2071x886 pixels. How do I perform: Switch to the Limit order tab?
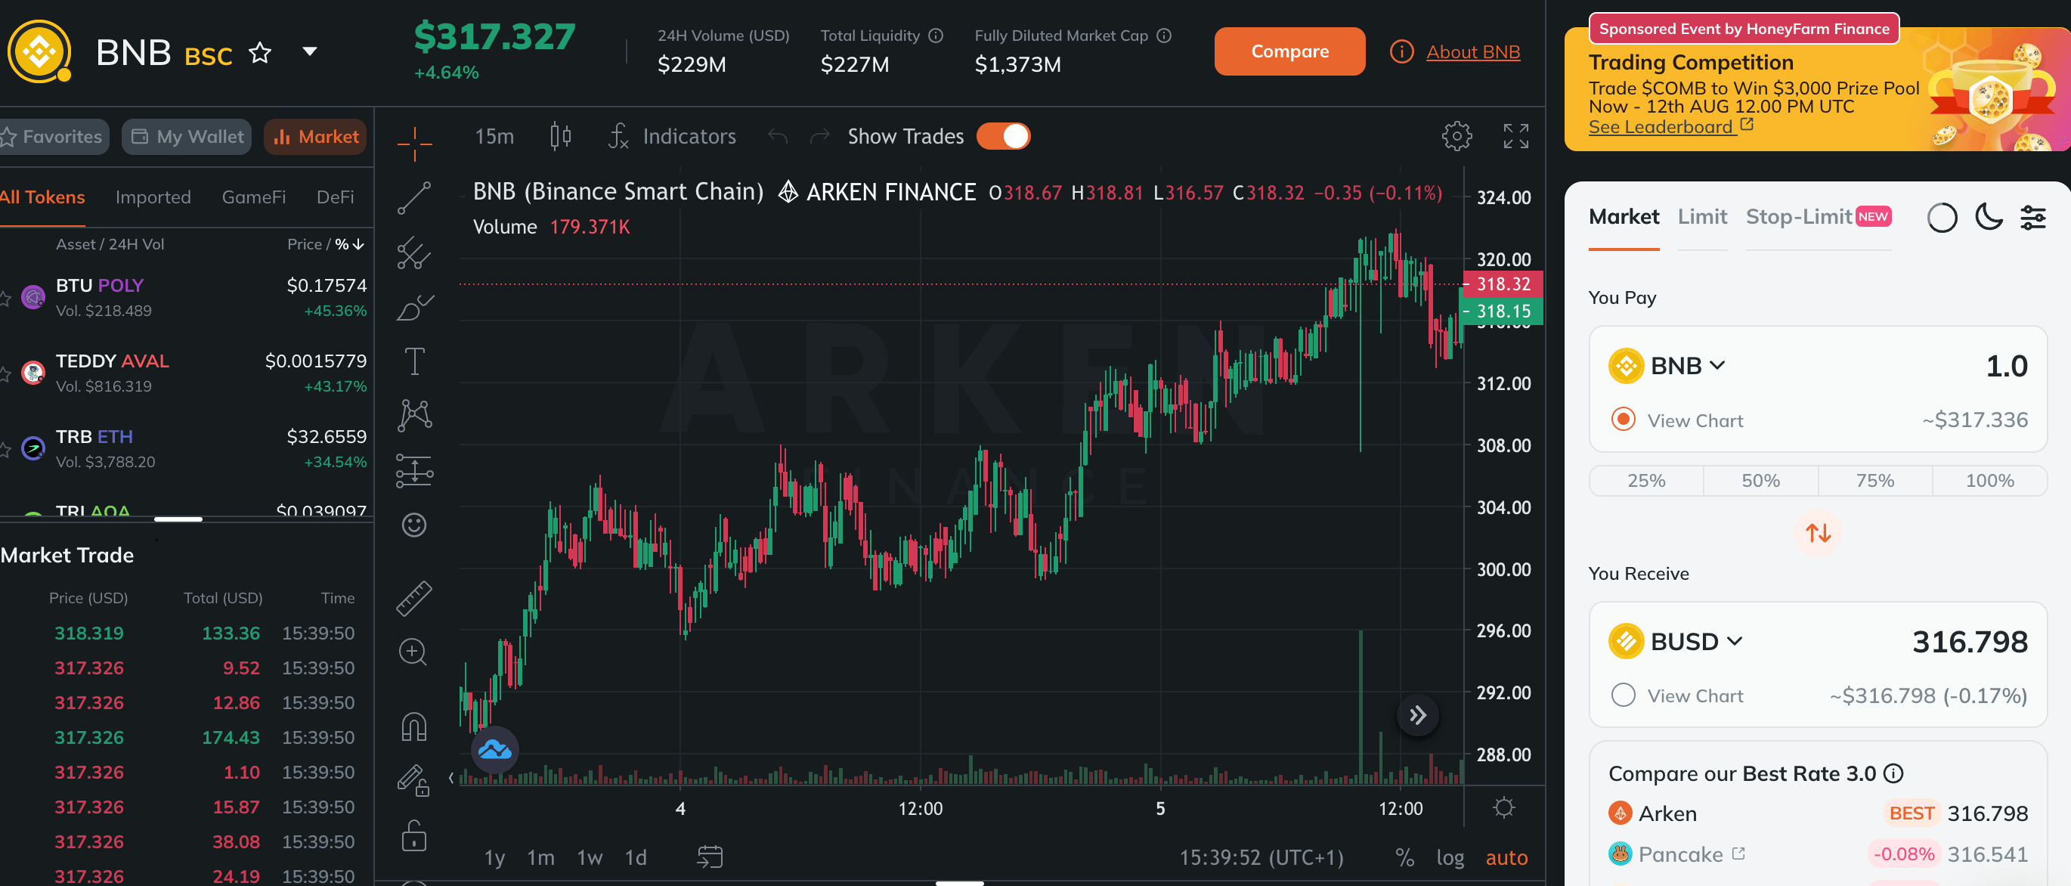point(1702,216)
